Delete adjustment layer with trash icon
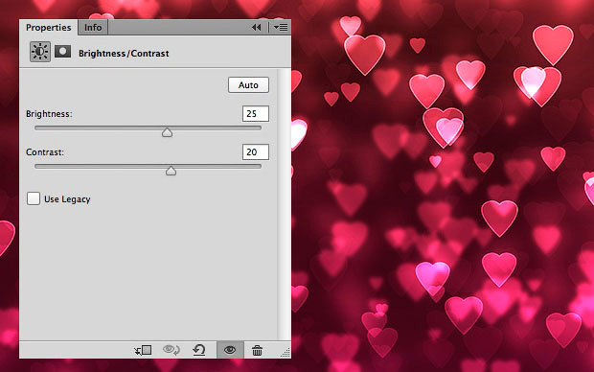Image resolution: width=594 pixels, height=372 pixels. (257, 350)
